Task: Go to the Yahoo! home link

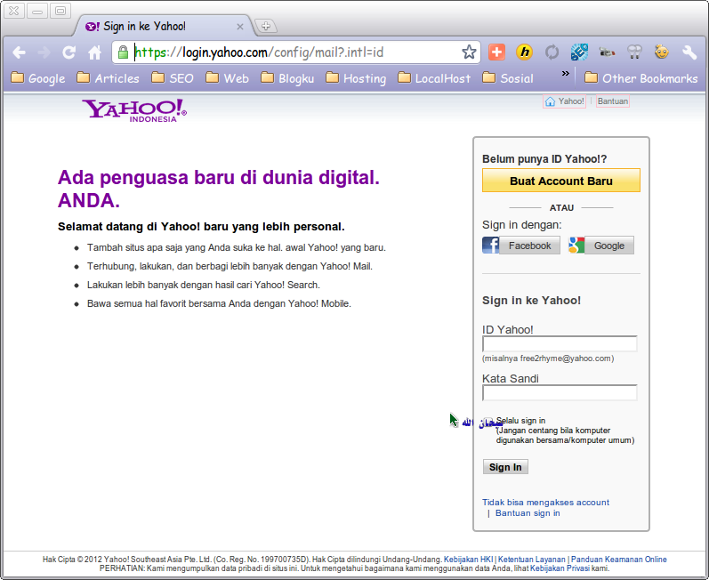Action: [564, 101]
